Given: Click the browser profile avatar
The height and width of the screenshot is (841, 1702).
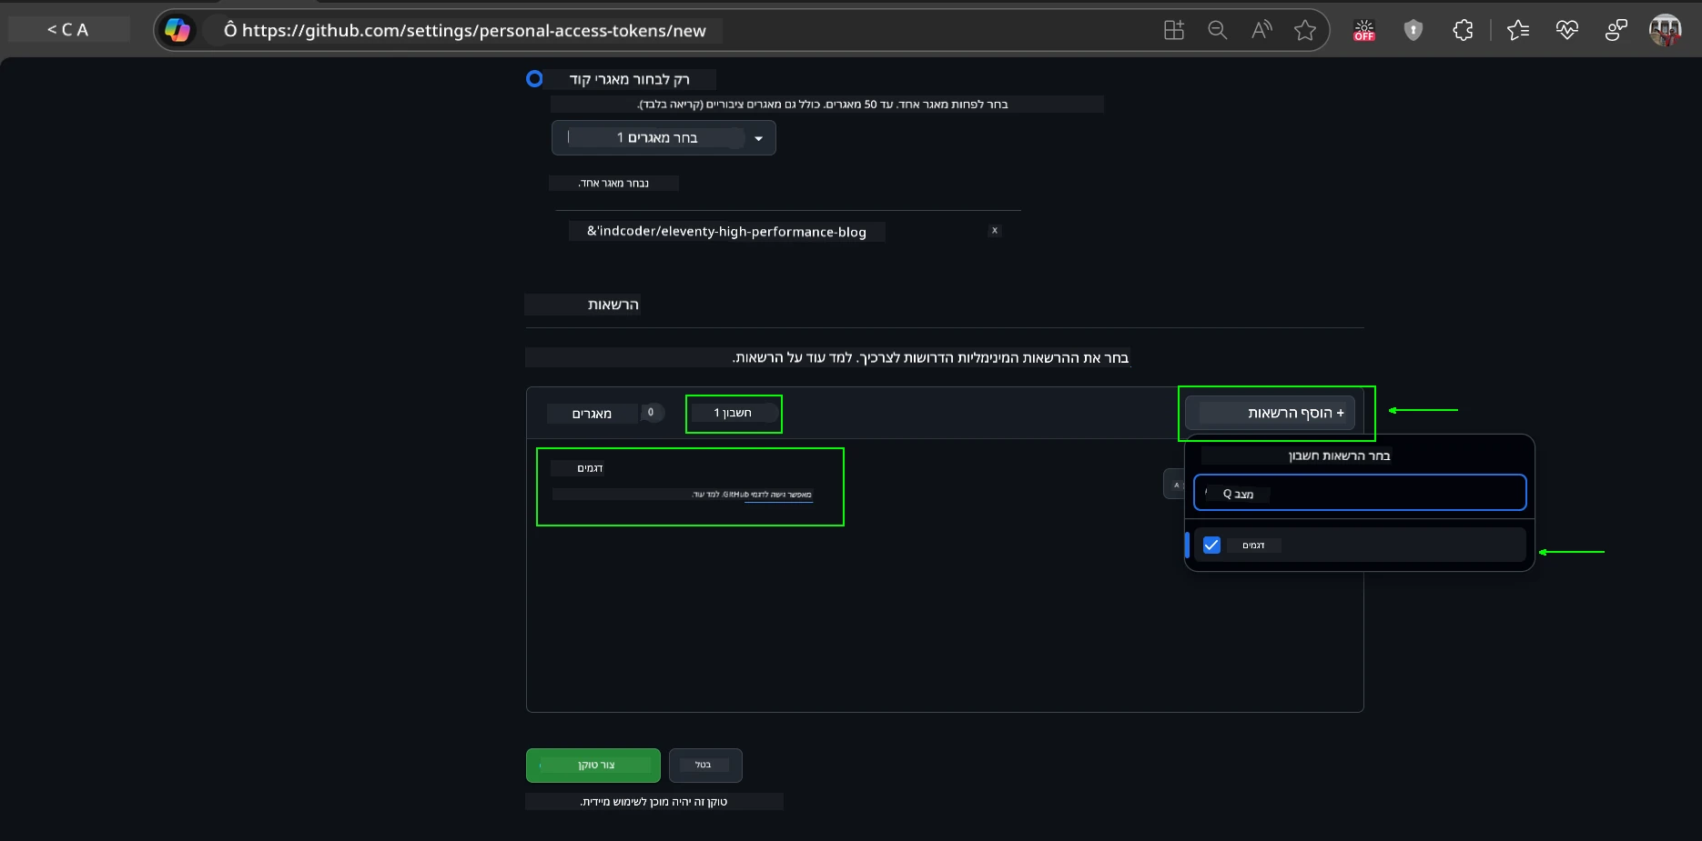Looking at the screenshot, I should tap(1665, 30).
